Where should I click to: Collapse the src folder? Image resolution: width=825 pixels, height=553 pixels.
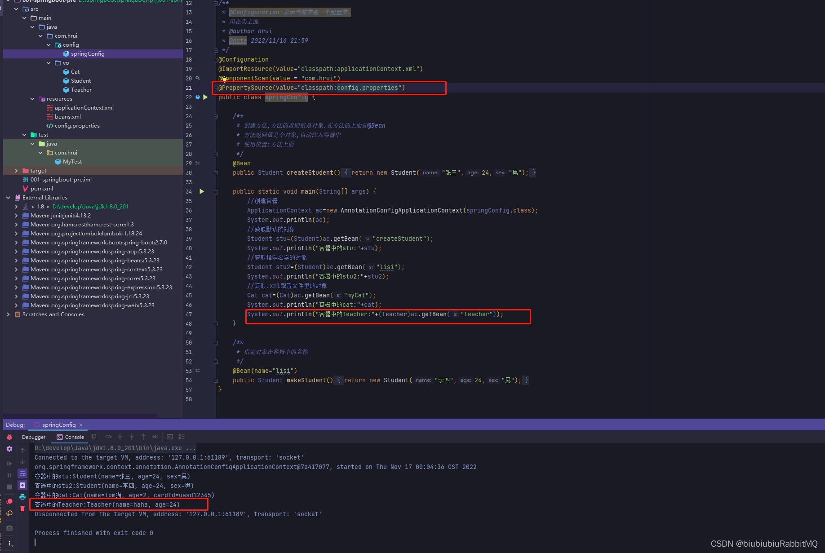16,9
